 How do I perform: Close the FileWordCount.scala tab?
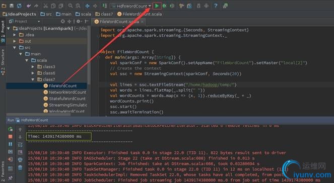click(142, 22)
